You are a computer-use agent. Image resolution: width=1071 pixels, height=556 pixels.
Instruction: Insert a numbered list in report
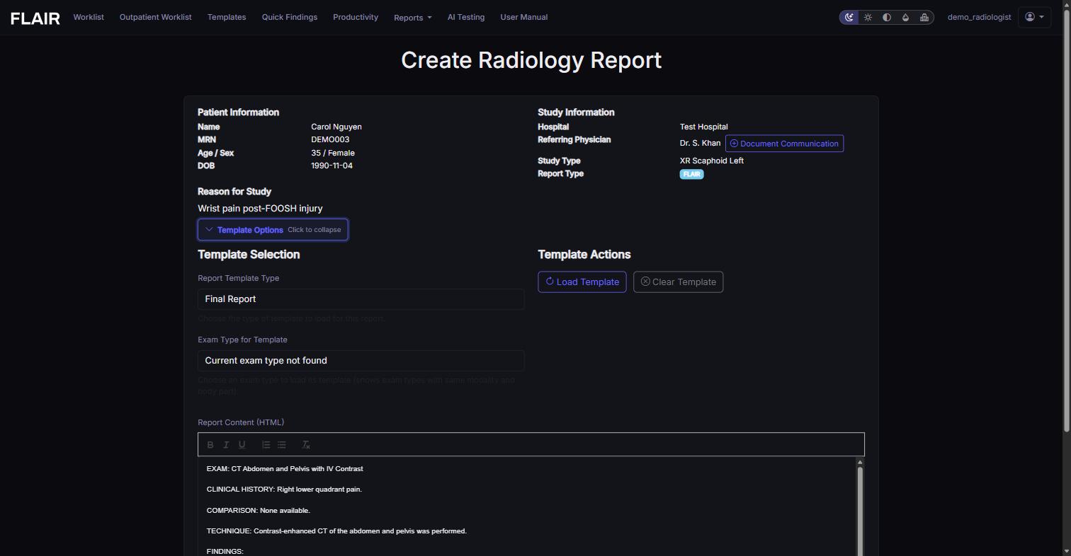tap(266, 445)
